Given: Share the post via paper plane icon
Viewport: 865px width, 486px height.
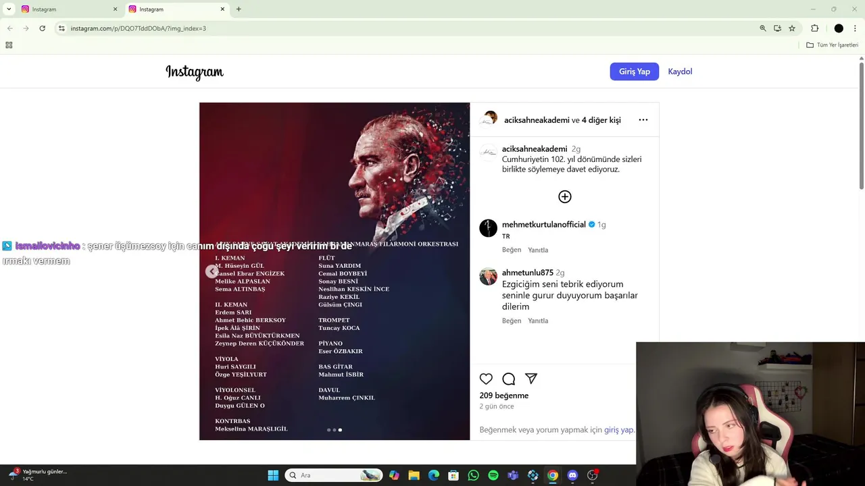Looking at the screenshot, I should (x=531, y=379).
